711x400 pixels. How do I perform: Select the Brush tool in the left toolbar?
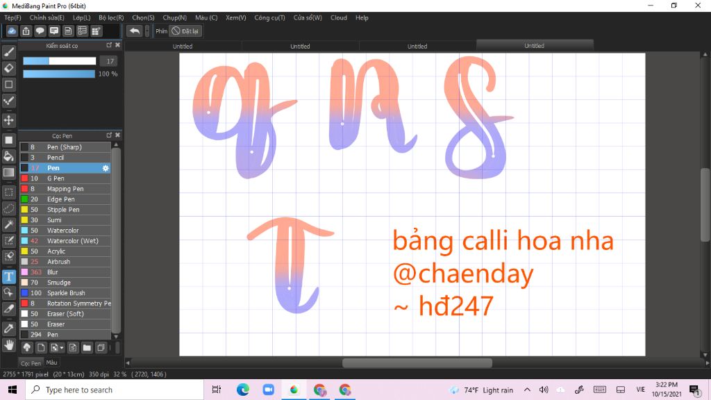point(8,52)
